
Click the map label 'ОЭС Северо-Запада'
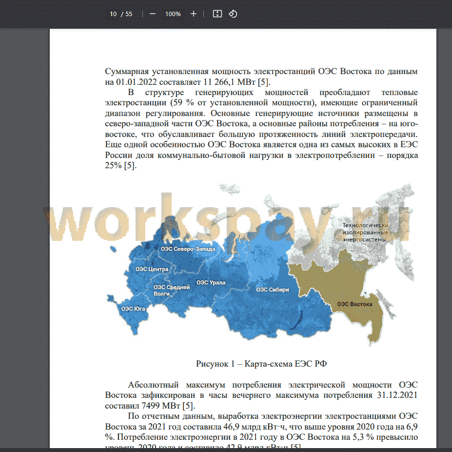[188, 249]
